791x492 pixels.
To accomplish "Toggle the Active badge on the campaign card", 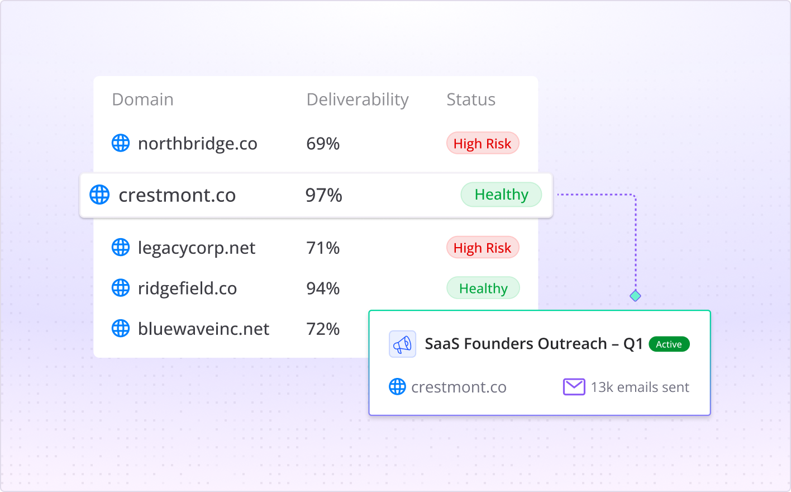I will 669,344.
